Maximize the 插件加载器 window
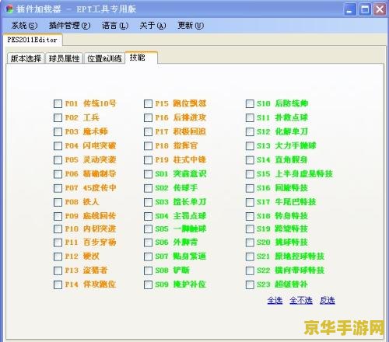The width and height of the screenshot is (389, 342). (x=365, y=10)
